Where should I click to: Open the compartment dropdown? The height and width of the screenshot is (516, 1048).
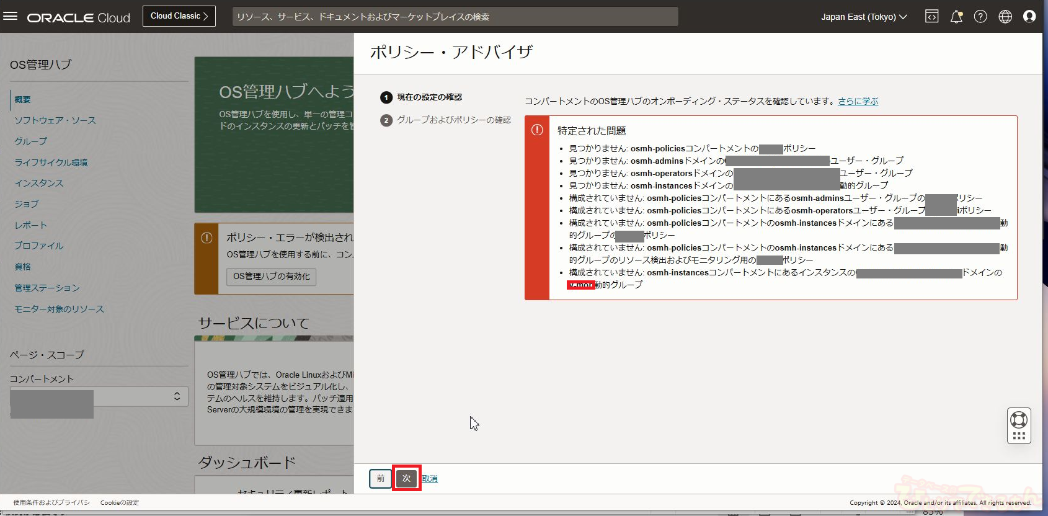click(x=99, y=396)
